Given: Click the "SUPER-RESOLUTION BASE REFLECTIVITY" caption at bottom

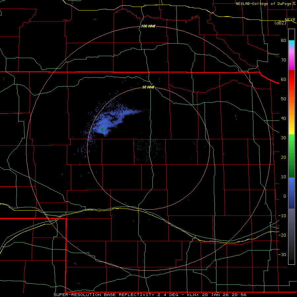Looking at the screenshot, I should tap(104, 295).
